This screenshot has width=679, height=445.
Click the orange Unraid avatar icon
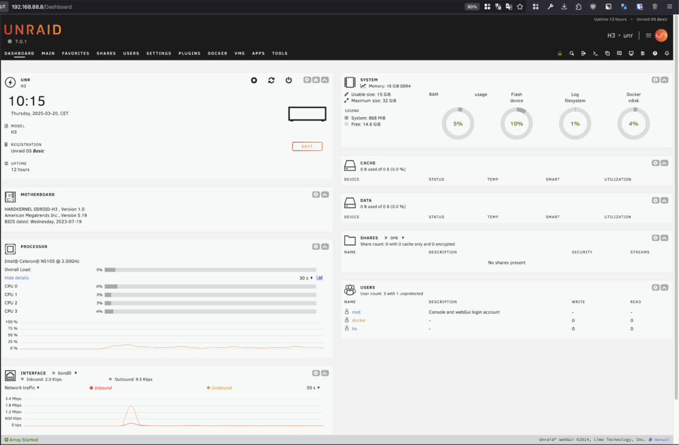click(661, 35)
